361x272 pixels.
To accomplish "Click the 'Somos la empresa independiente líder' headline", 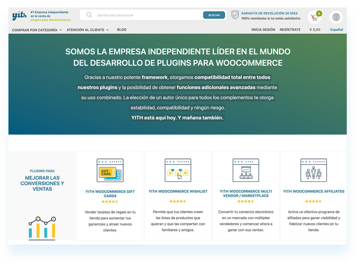I will point(178,57).
